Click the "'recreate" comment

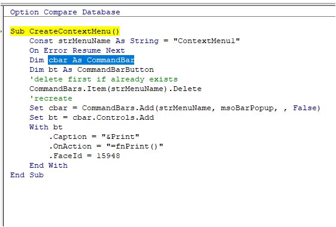click(x=51, y=98)
